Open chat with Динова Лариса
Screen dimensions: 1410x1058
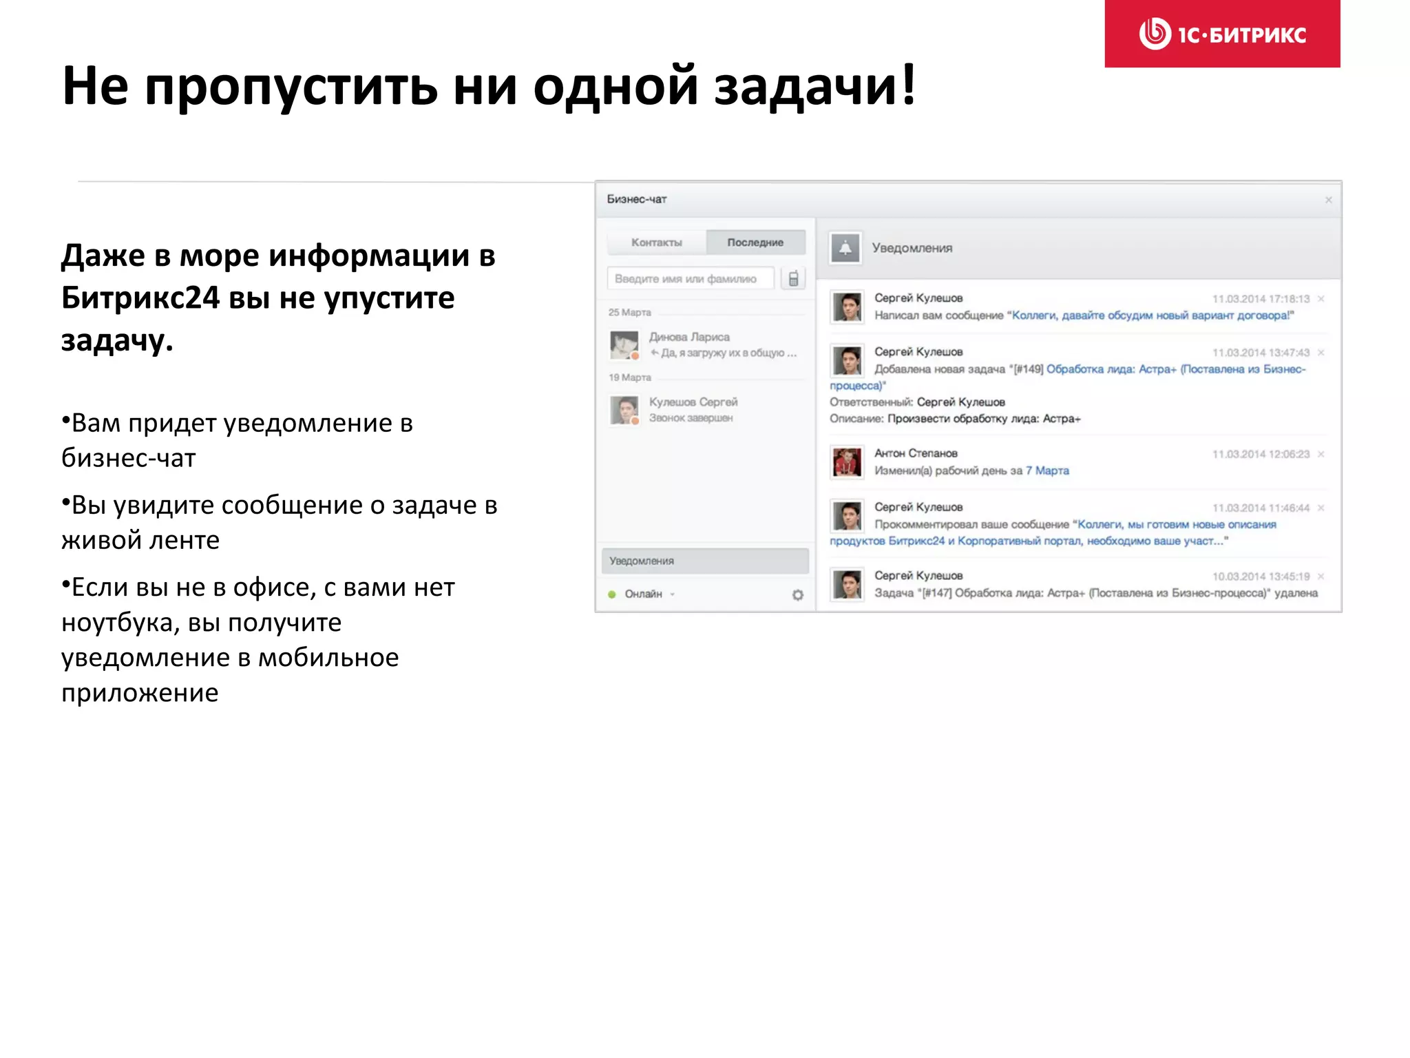tap(706, 344)
